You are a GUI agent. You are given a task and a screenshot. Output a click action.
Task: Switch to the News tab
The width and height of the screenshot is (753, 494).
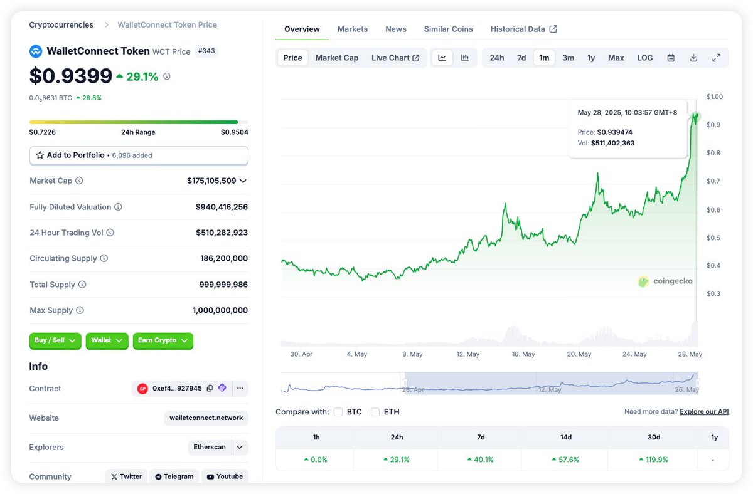[x=396, y=29]
